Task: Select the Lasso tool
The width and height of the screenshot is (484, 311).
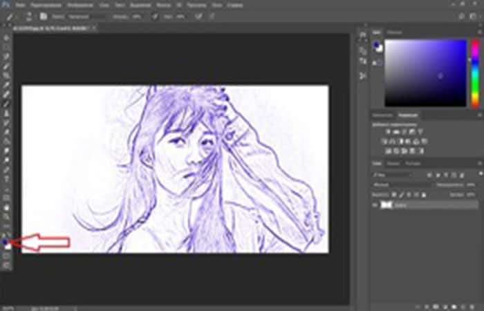Action: [6, 57]
